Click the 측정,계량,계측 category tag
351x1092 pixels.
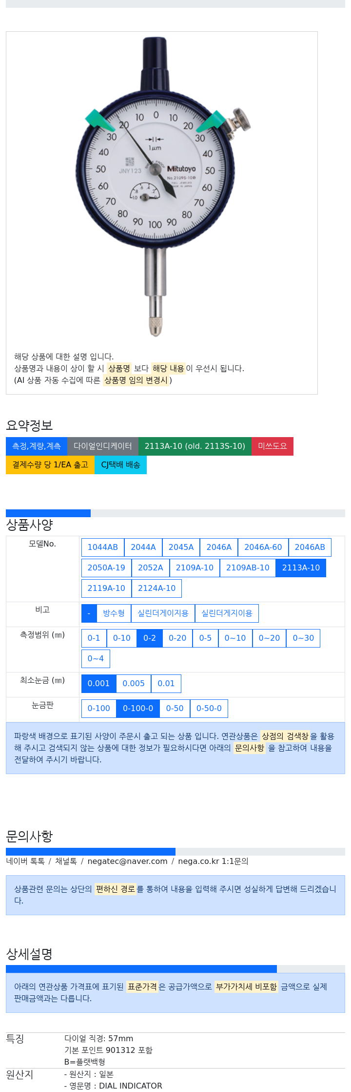(37, 446)
